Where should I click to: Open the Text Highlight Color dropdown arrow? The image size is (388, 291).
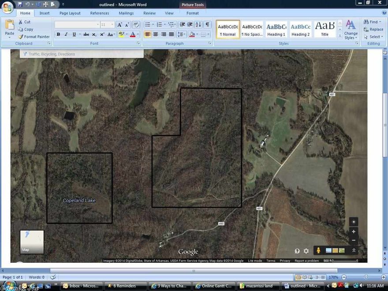tap(127, 34)
